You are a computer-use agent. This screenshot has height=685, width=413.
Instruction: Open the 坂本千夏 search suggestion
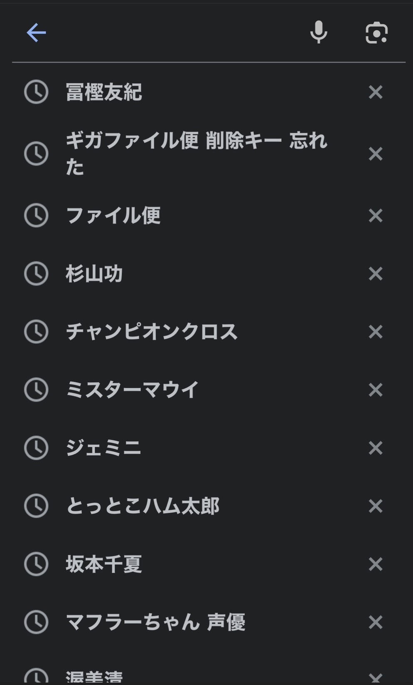pos(104,564)
